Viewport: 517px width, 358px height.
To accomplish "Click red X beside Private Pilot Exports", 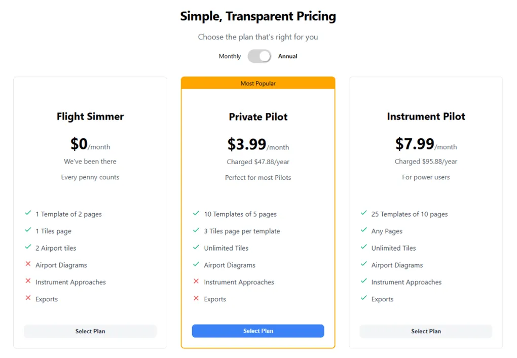I will click(x=196, y=298).
